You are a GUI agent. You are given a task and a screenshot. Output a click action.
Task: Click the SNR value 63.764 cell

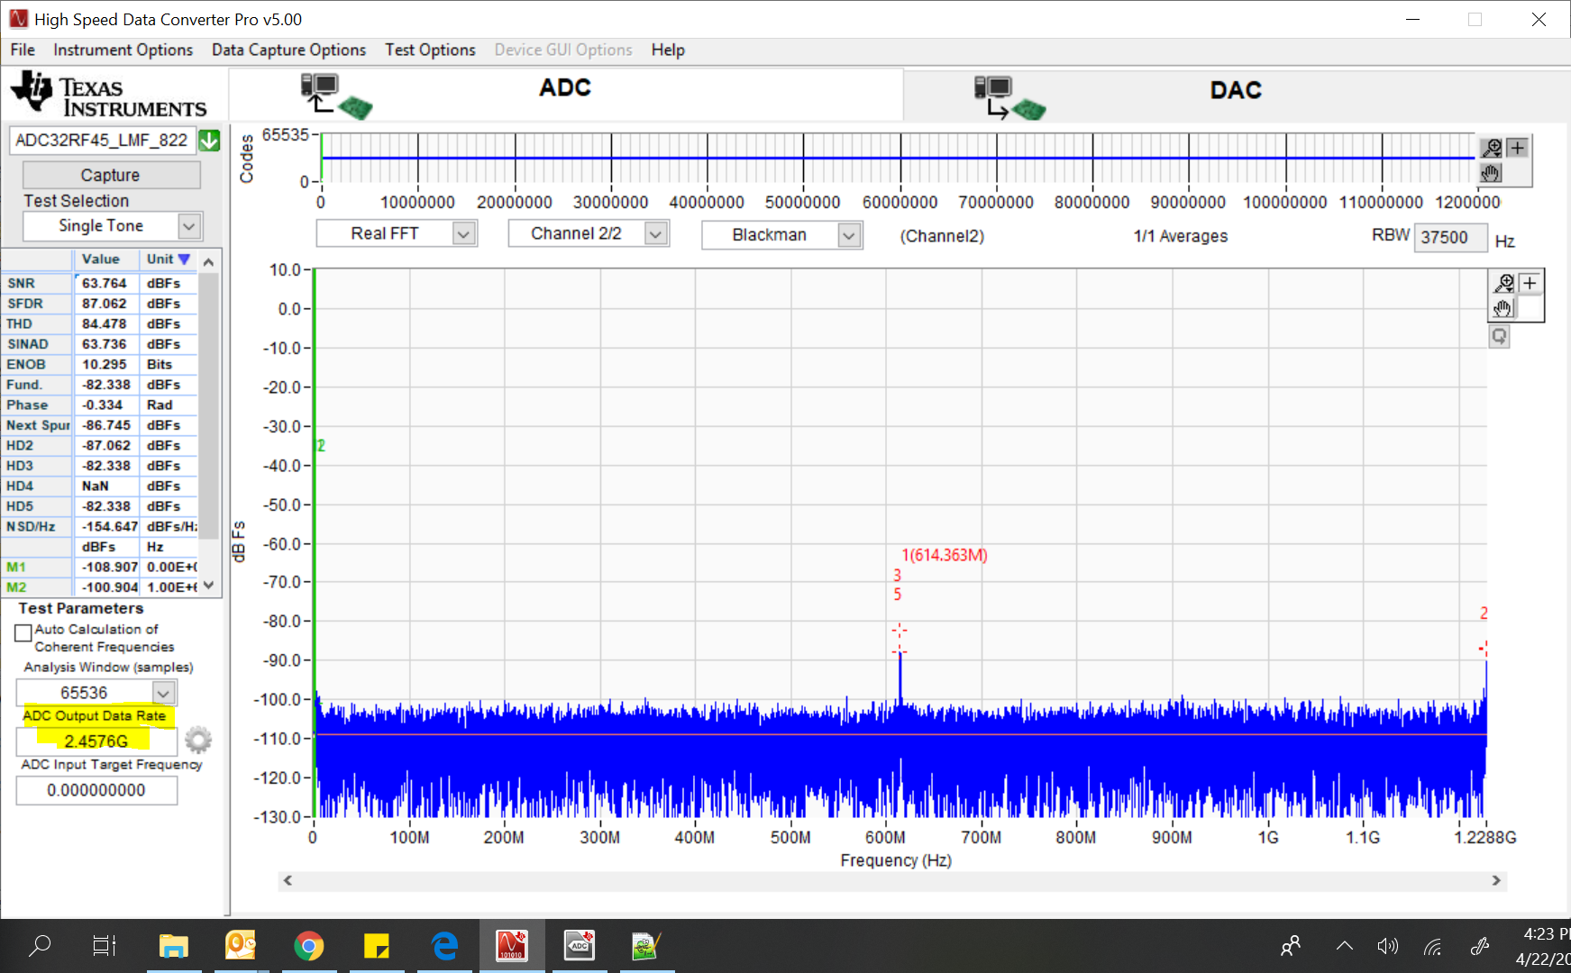pyautogui.click(x=106, y=283)
